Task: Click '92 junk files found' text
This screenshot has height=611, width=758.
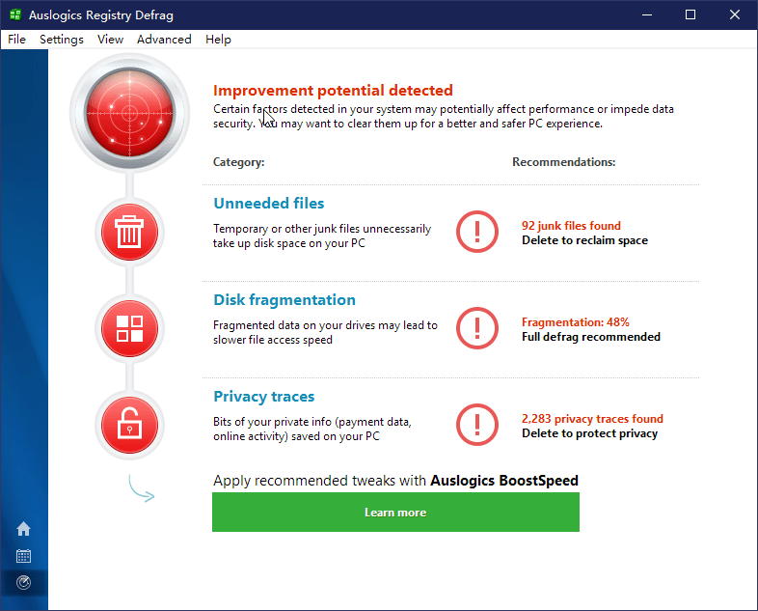Action: pos(571,226)
